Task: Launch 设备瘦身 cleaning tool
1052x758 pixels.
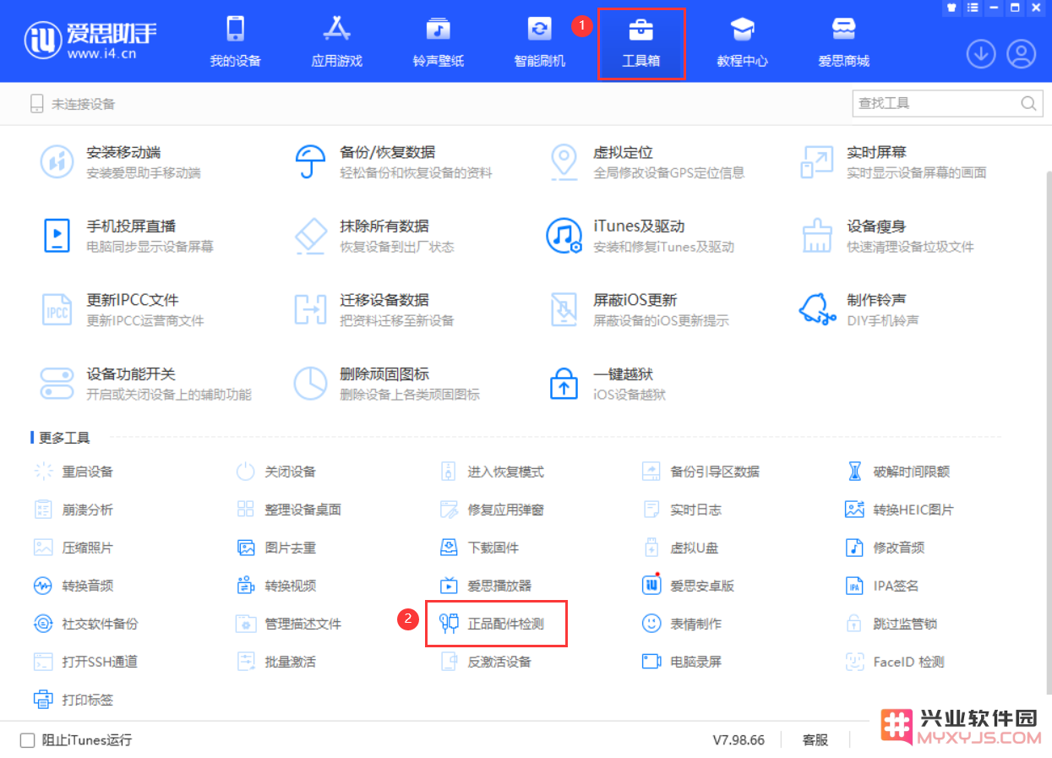Action: [x=886, y=236]
